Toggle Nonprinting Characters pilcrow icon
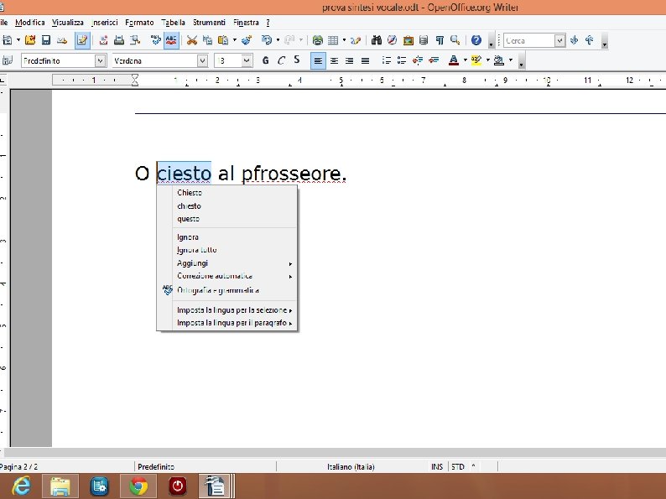 point(440,40)
